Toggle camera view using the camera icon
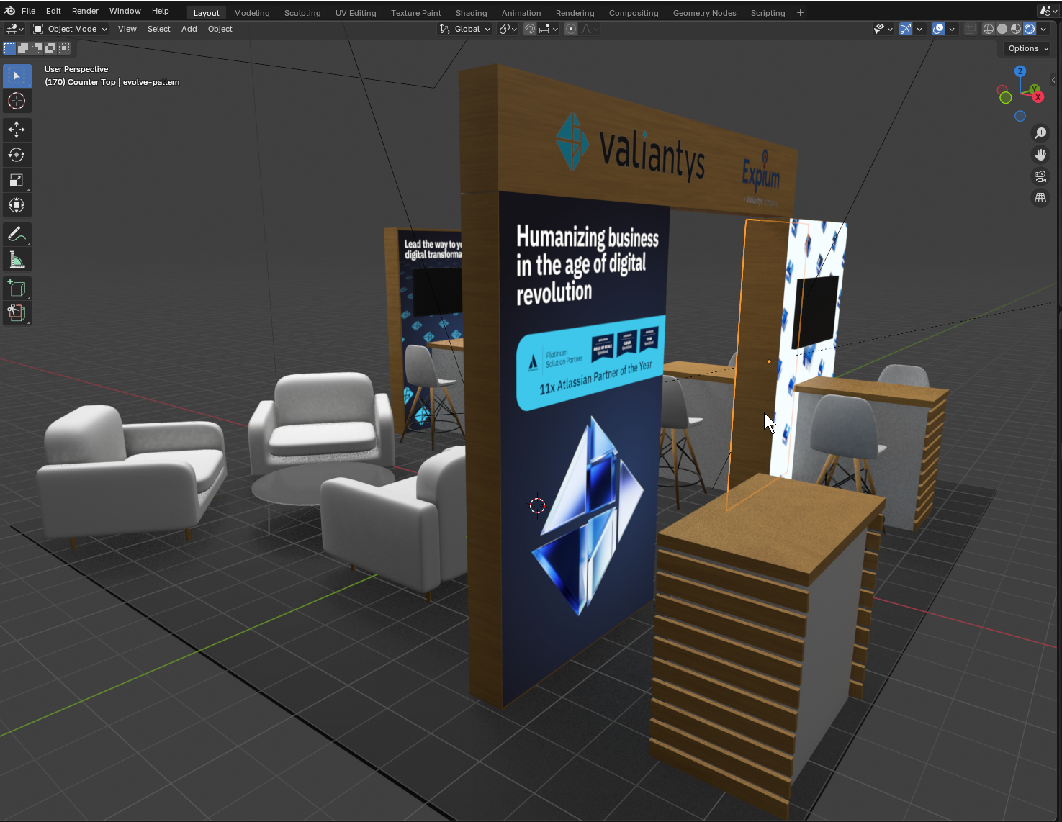The width and height of the screenshot is (1062, 822). pyautogui.click(x=1040, y=176)
